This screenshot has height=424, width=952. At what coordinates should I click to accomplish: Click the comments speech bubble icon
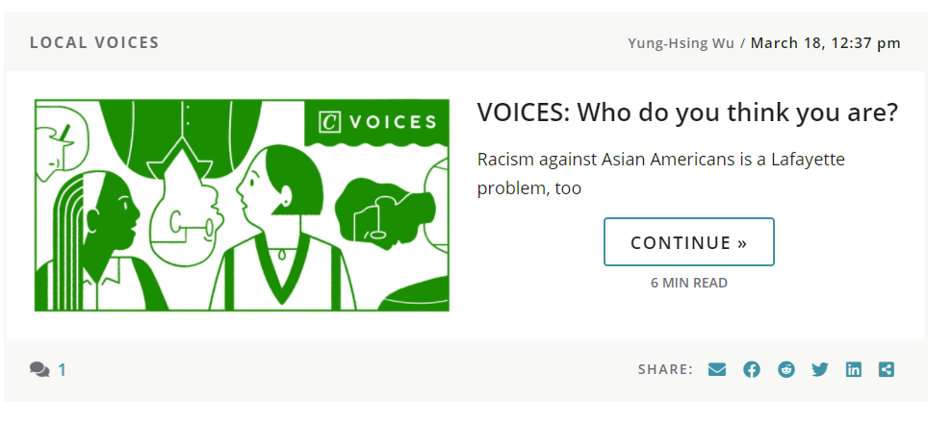[x=39, y=369]
